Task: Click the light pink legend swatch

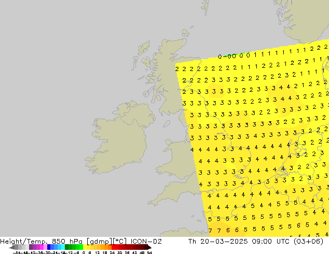Action: pos(45,247)
